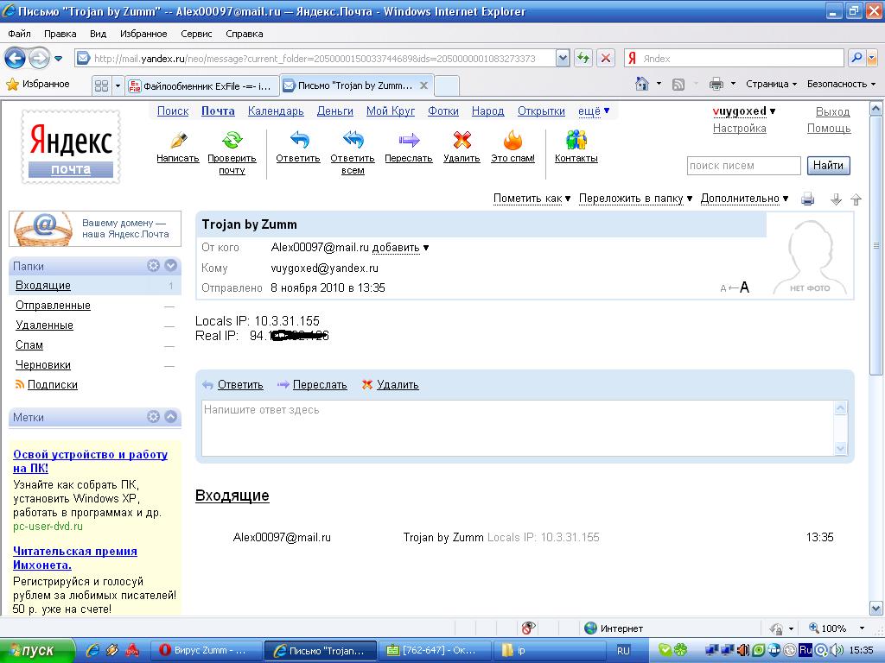Image resolution: width=885 pixels, height=663 pixels.
Task: Click the Ответить reply arrow icon in toolbar
Action: [299, 139]
